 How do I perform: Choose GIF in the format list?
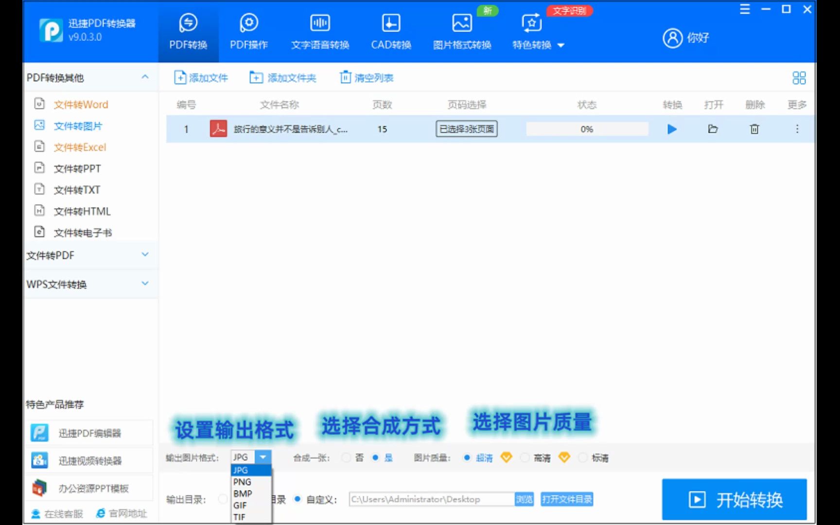pyautogui.click(x=251, y=505)
